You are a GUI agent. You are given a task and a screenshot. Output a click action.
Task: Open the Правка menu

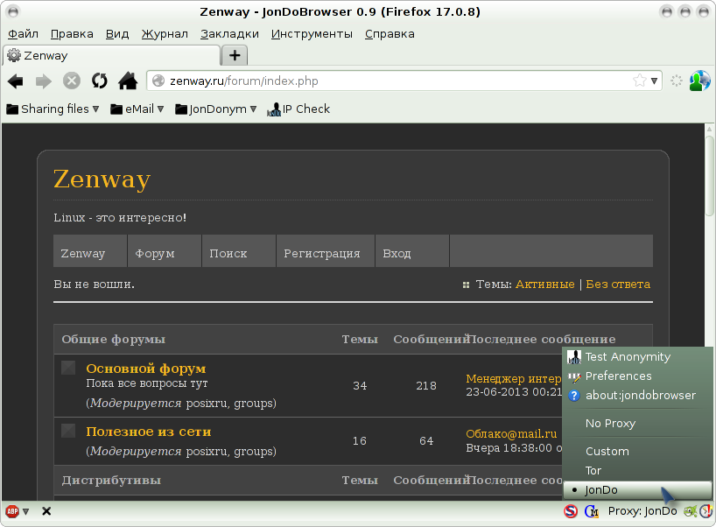pos(72,34)
